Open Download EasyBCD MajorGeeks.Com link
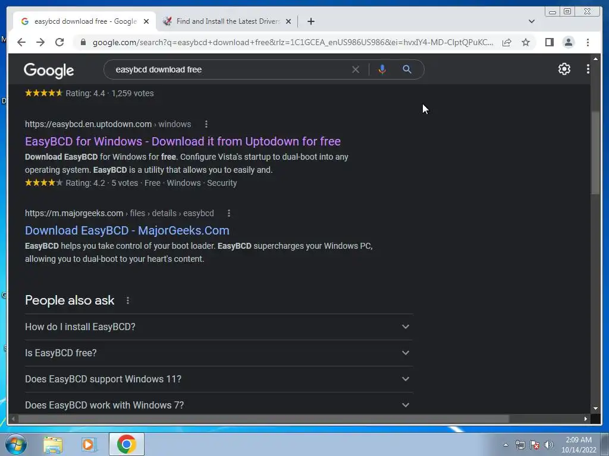 tap(127, 230)
